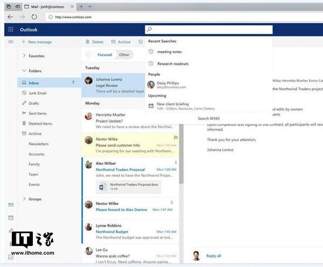Collapse the Folders section
The height and width of the screenshot is (267, 323).
pyautogui.click(x=24, y=70)
